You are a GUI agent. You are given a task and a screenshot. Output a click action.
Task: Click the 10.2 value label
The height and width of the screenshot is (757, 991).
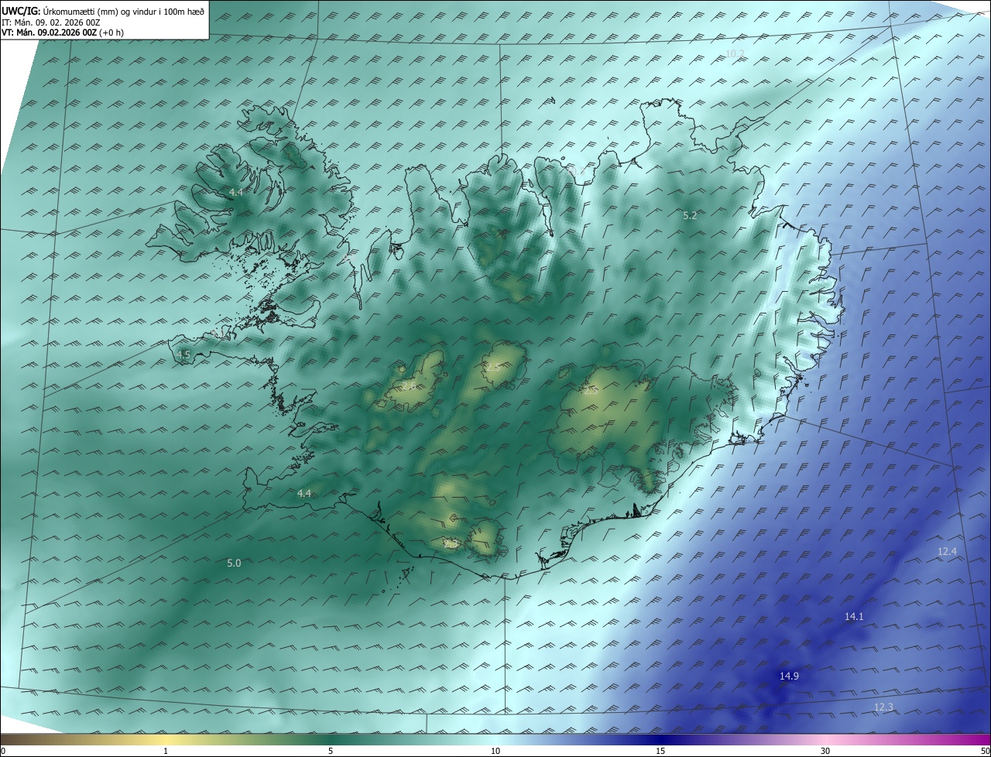pyautogui.click(x=735, y=53)
